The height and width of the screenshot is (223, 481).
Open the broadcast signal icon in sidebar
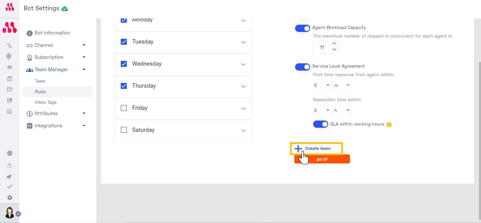(x=10, y=67)
